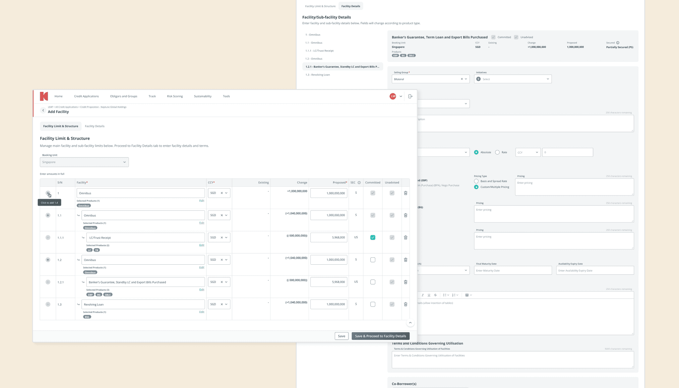The height and width of the screenshot is (388, 679).
Task: Open the user profile LW dropdown arrow
Action: 401,96
